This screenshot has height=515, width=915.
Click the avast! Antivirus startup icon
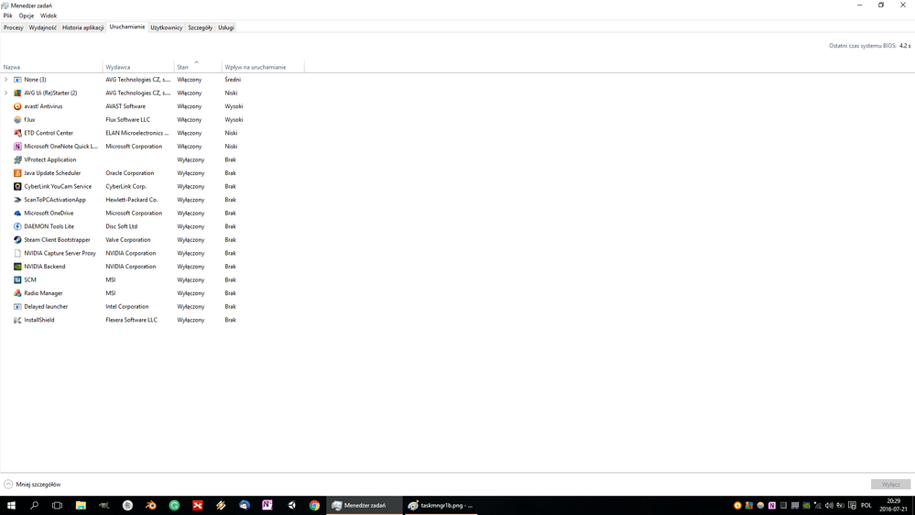point(17,106)
